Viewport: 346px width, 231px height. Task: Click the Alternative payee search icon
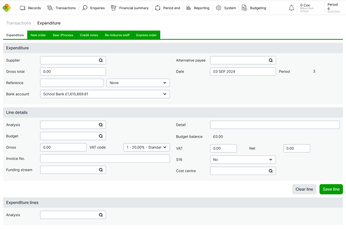[271, 60]
